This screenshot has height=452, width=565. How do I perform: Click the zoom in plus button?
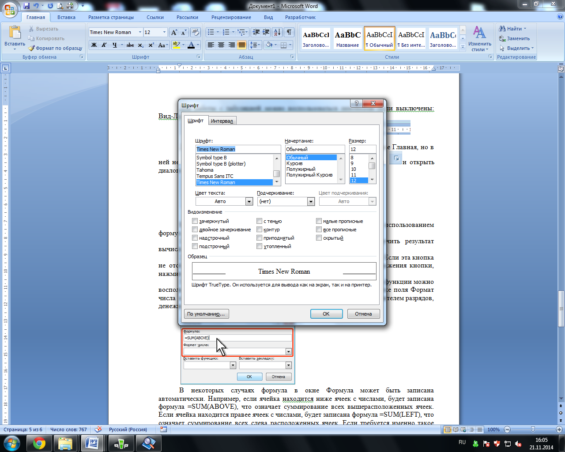(x=559, y=429)
